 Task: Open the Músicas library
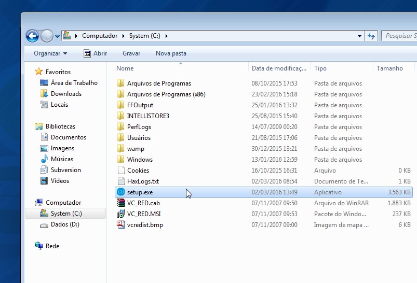[x=62, y=159]
